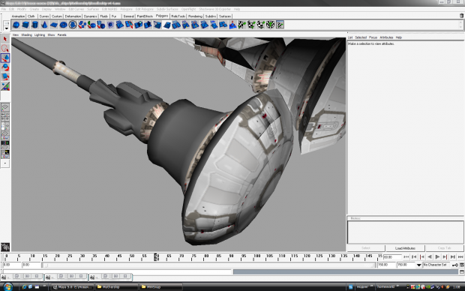
Task: Switch to four view layout
Action: pos(5,116)
